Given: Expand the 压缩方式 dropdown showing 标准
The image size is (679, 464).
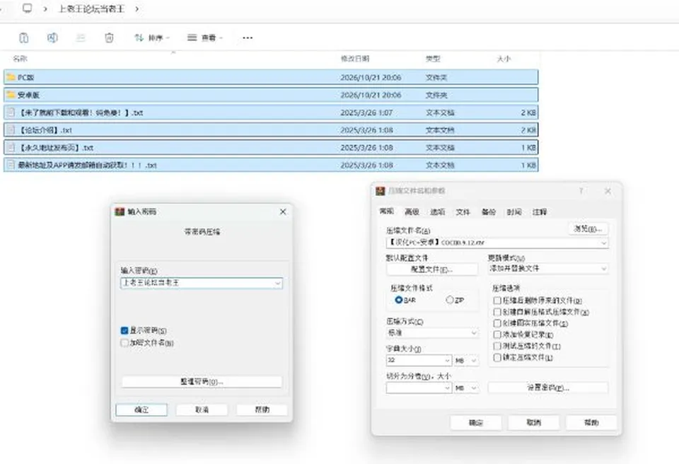Looking at the screenshot, I should click(x=474, y=332).
